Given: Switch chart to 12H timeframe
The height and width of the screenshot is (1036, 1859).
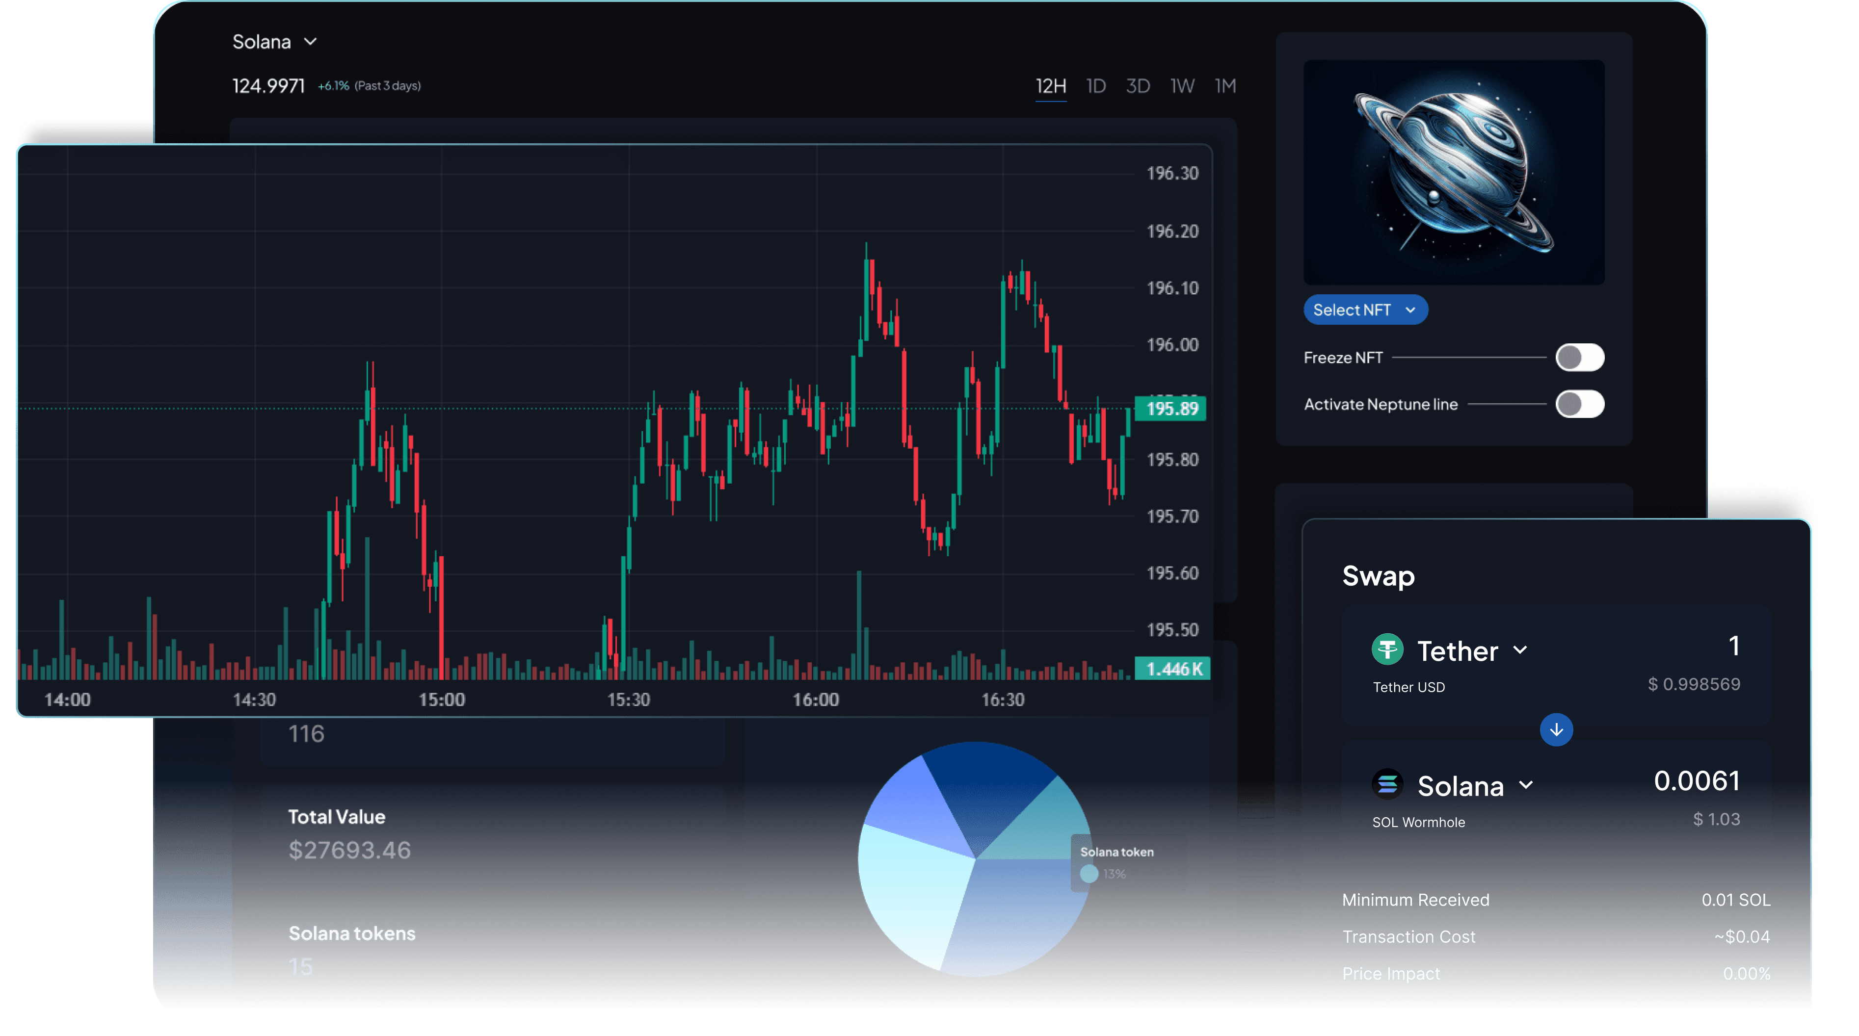Looking at the screenshot, I should tap(1051, 86).
